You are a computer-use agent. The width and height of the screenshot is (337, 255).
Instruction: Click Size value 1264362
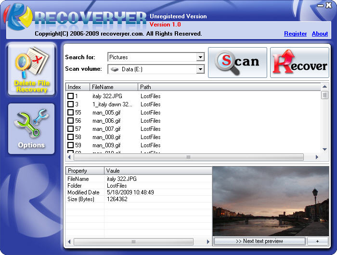pyautogui.click(x=117, y=199)
